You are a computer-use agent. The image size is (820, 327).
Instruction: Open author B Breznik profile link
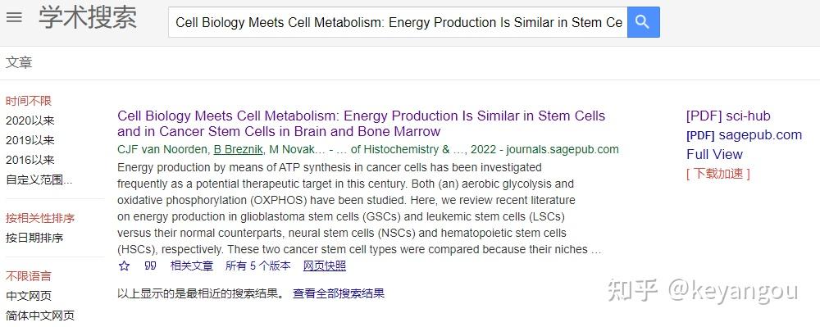239,149
